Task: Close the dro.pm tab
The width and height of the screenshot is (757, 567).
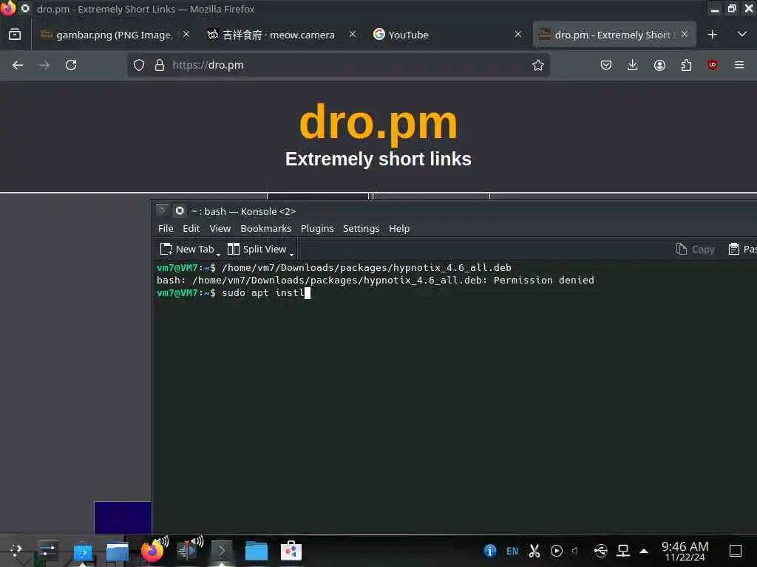Action: 685,34
